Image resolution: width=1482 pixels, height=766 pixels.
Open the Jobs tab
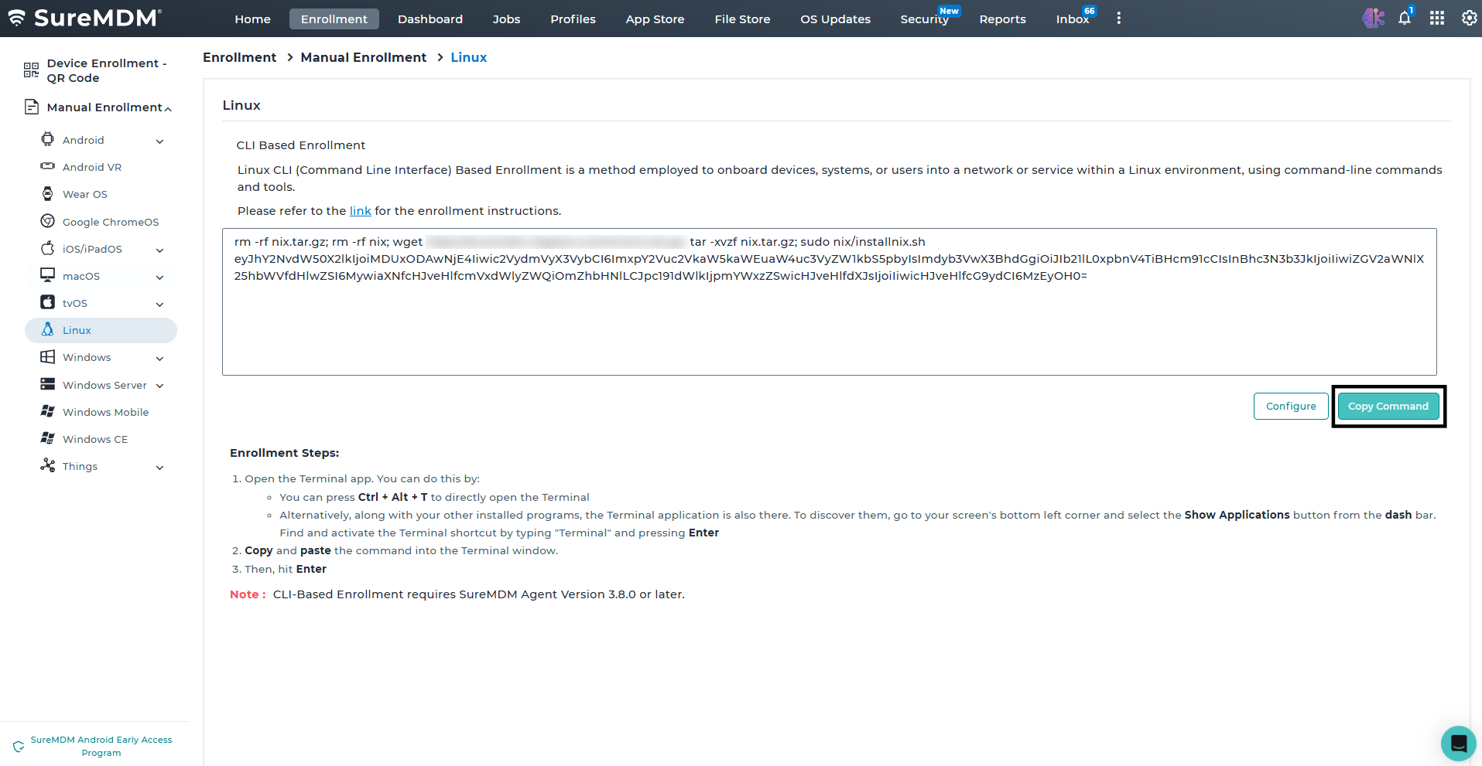507,19
